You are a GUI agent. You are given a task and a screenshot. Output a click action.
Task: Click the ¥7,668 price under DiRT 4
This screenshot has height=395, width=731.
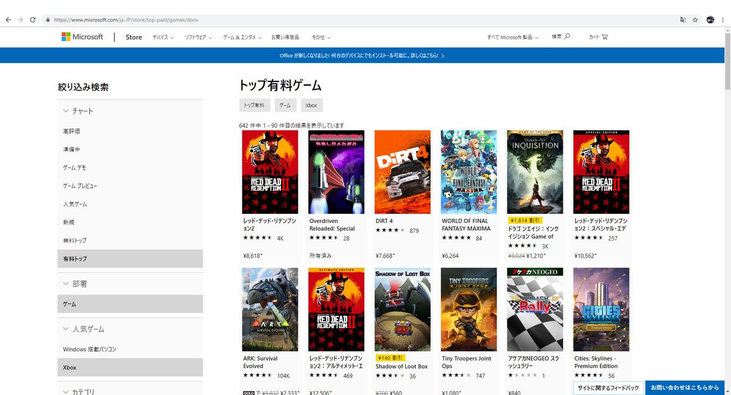pyautogui.click(x=386, y=255)
